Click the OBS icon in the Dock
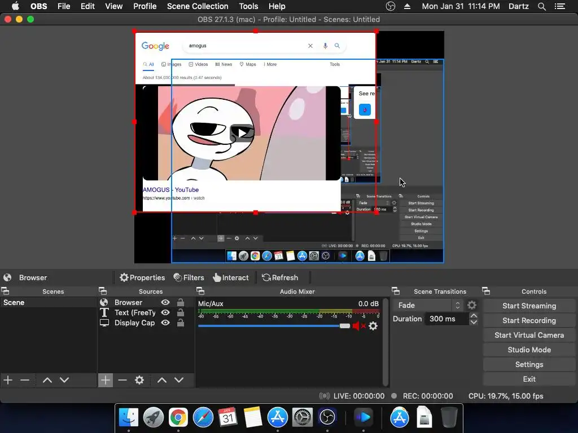 click(x=327, y=418)
